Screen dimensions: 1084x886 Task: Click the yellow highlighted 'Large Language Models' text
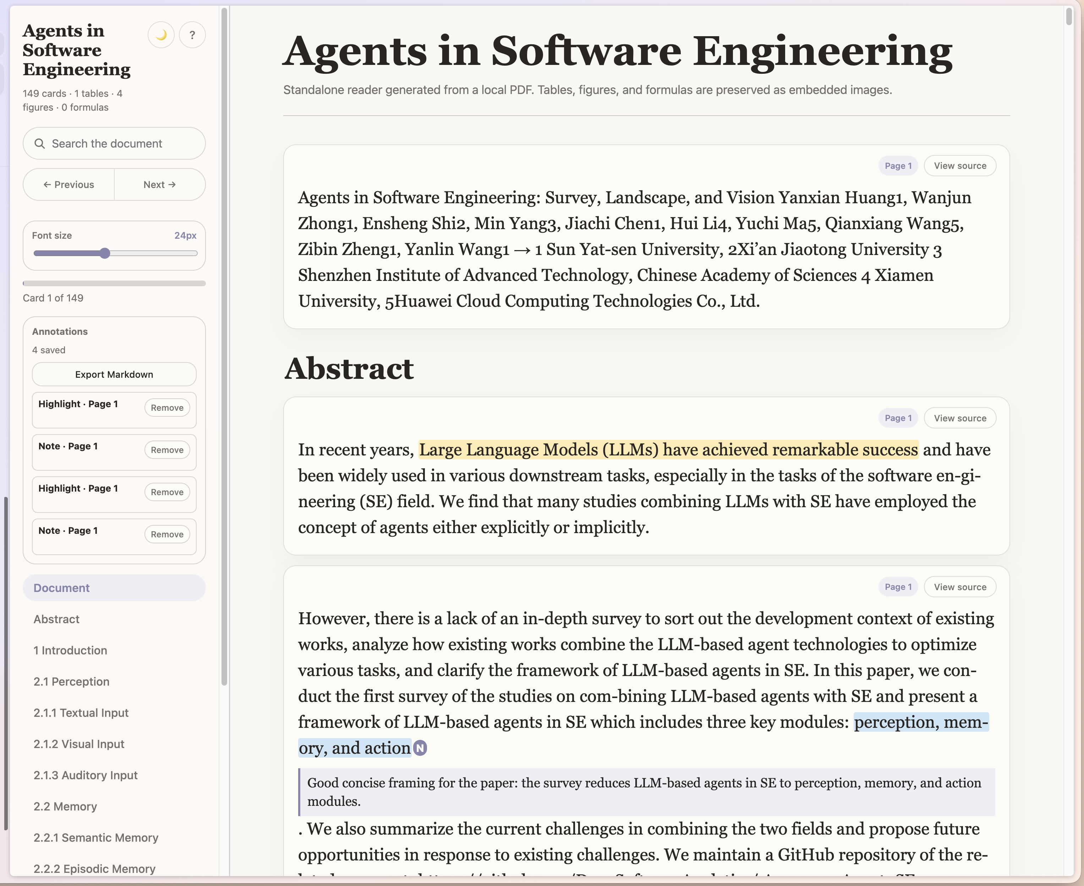[668, 450]
